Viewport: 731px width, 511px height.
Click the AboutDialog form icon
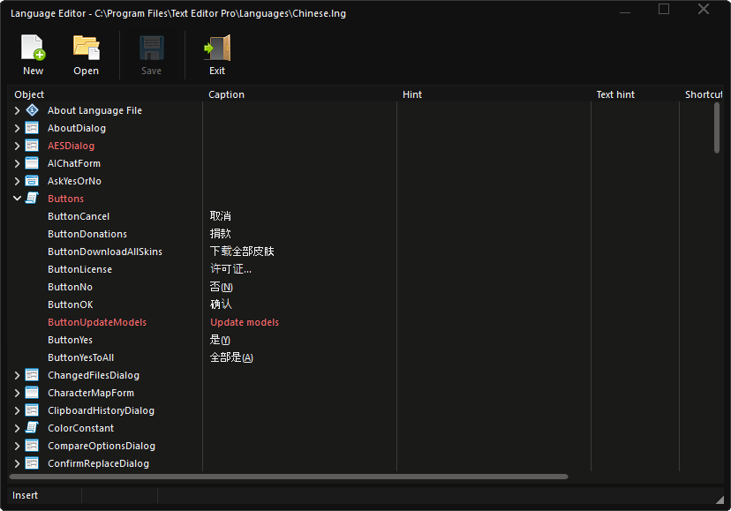pos(32,128)
